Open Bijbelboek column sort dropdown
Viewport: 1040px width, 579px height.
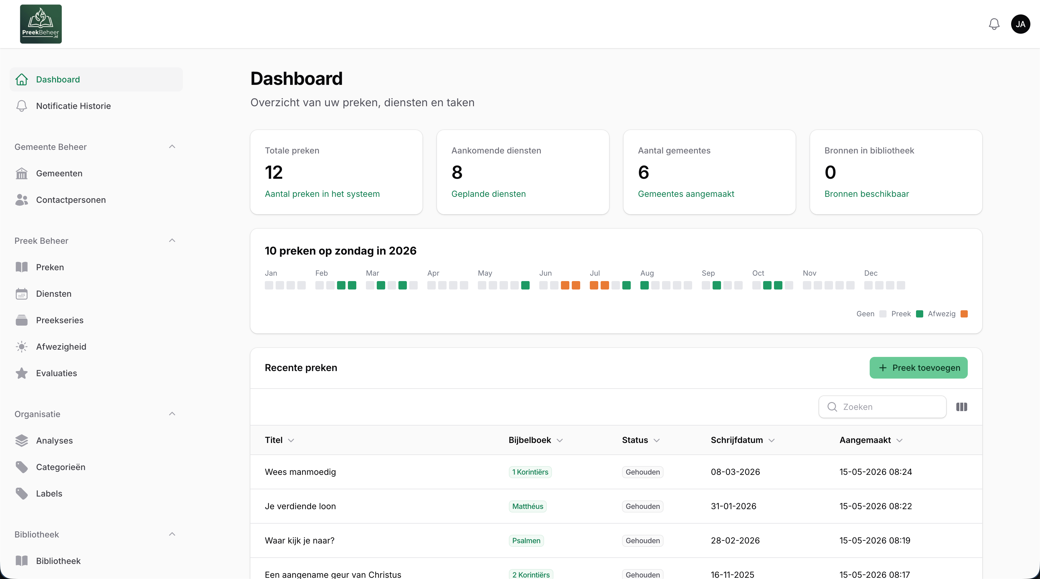point(559,441)
